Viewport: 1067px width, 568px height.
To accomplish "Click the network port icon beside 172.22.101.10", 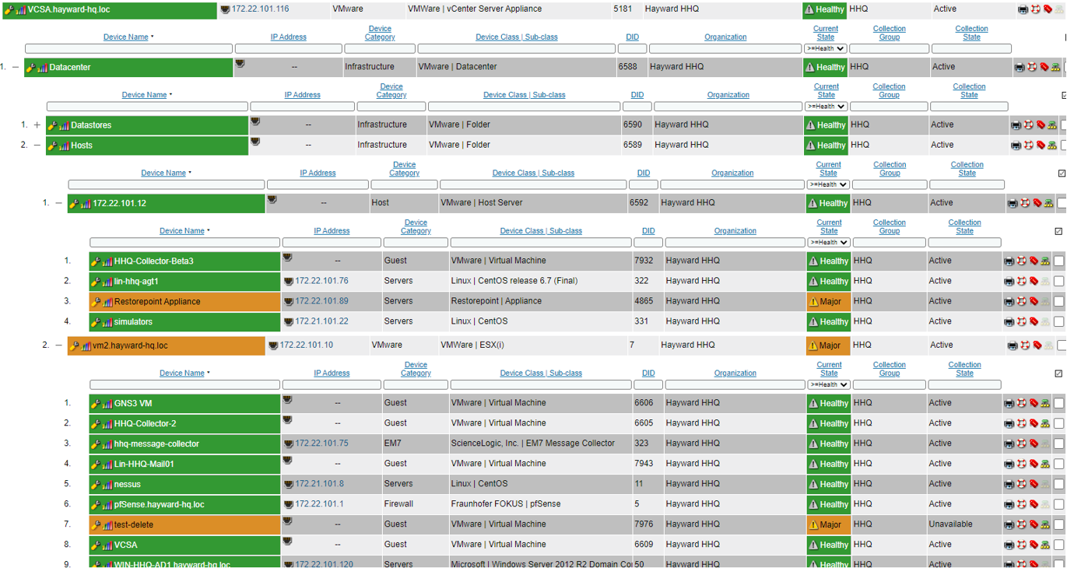I will tap(273, 345).
